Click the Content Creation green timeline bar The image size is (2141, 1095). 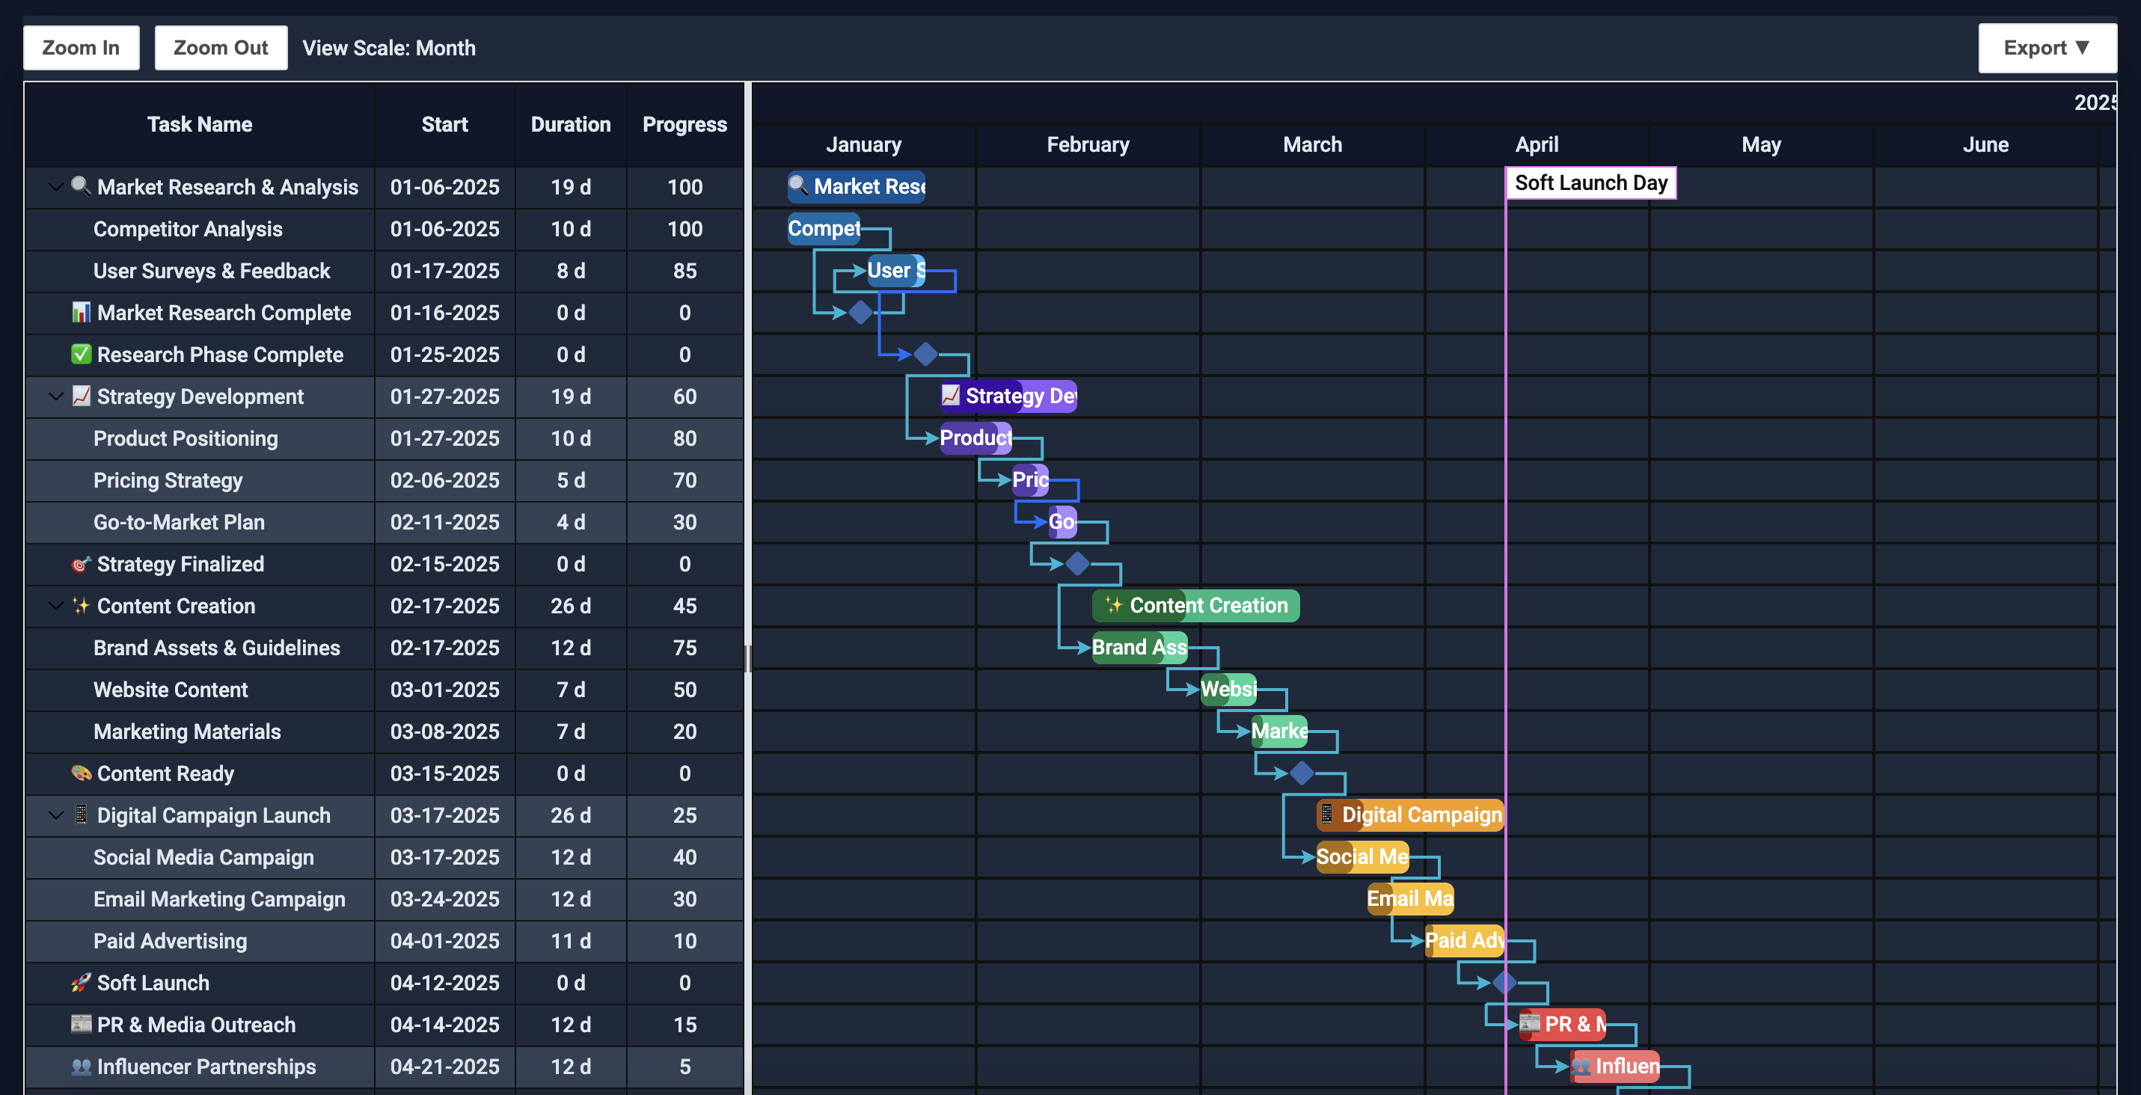point(1195,606)
